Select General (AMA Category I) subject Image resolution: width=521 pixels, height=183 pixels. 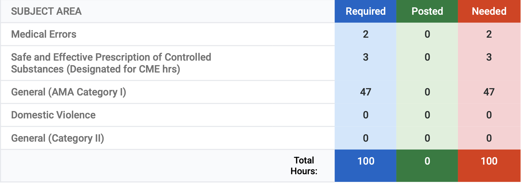pos(68,92)
